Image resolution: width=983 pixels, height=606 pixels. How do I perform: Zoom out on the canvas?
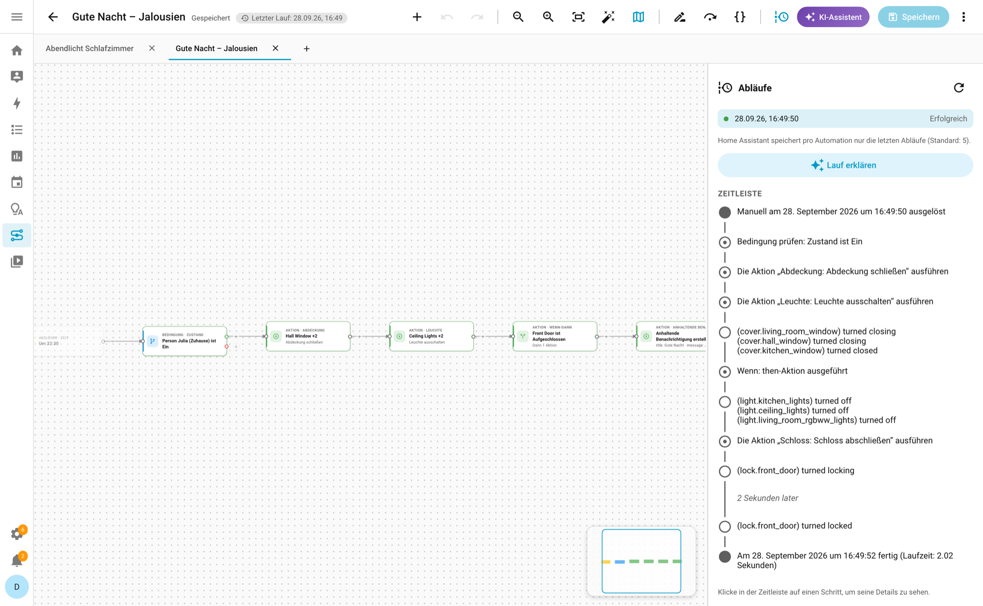[518, 17]
